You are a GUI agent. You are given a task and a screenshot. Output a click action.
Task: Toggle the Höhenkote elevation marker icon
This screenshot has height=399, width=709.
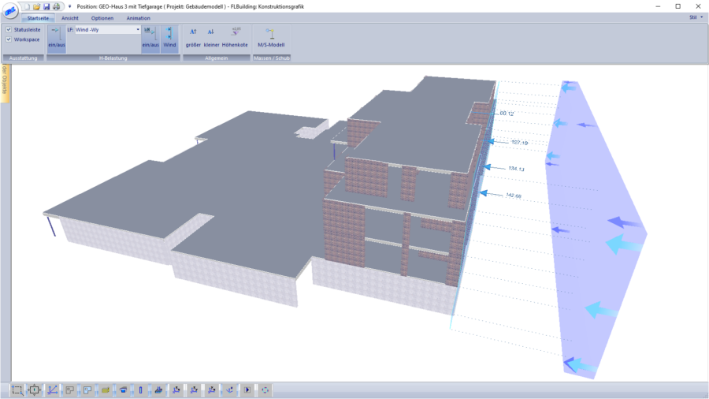pos(235,36)
